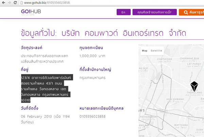Switch to the Satellite view tab
The image size is (204, 137).
156,51
